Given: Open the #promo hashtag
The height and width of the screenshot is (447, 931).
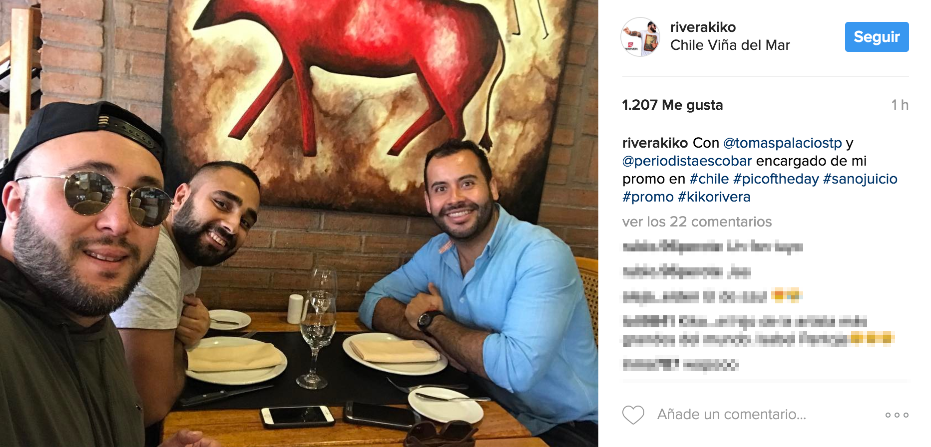Looking at the screenshot, I should tap(648, 197).
